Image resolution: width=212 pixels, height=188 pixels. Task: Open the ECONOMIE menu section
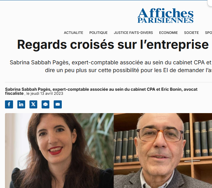(x=169, y=33)
